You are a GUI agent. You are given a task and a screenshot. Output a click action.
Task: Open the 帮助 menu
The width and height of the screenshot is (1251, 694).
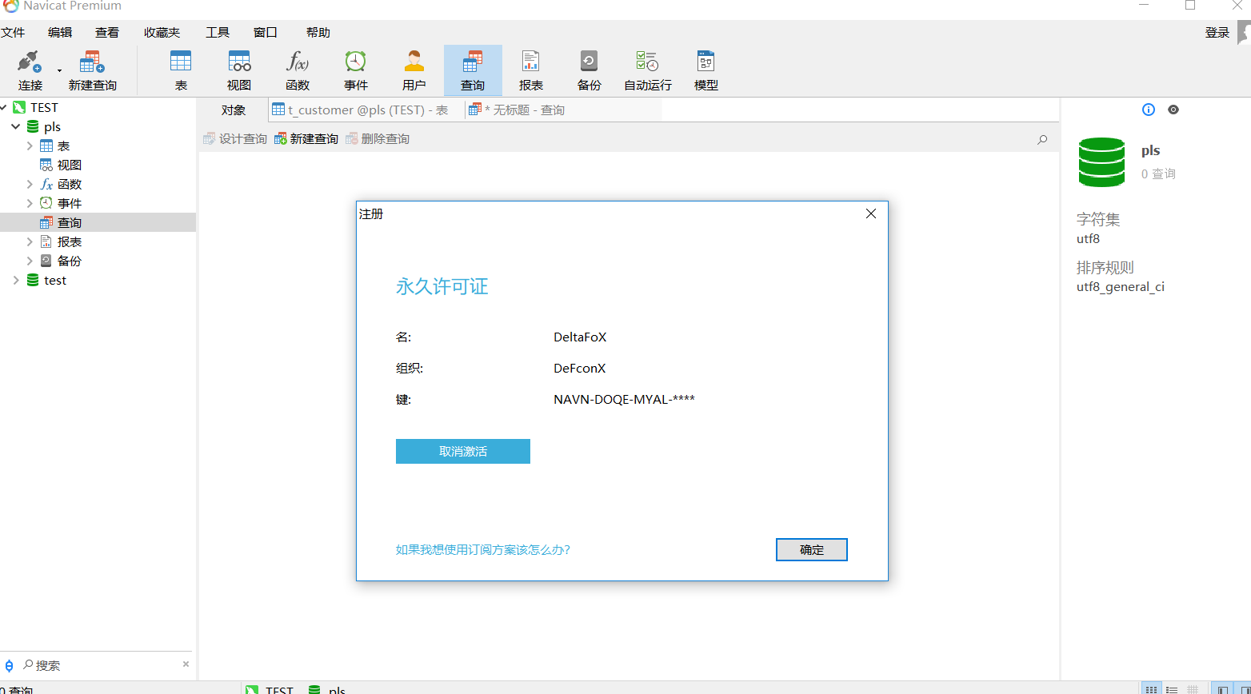click(318, 32)
